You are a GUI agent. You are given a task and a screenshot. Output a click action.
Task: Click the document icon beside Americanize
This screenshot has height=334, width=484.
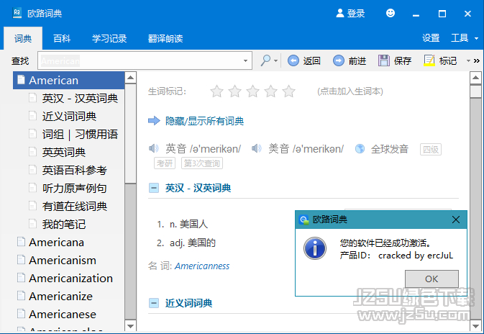click(21, 296)
